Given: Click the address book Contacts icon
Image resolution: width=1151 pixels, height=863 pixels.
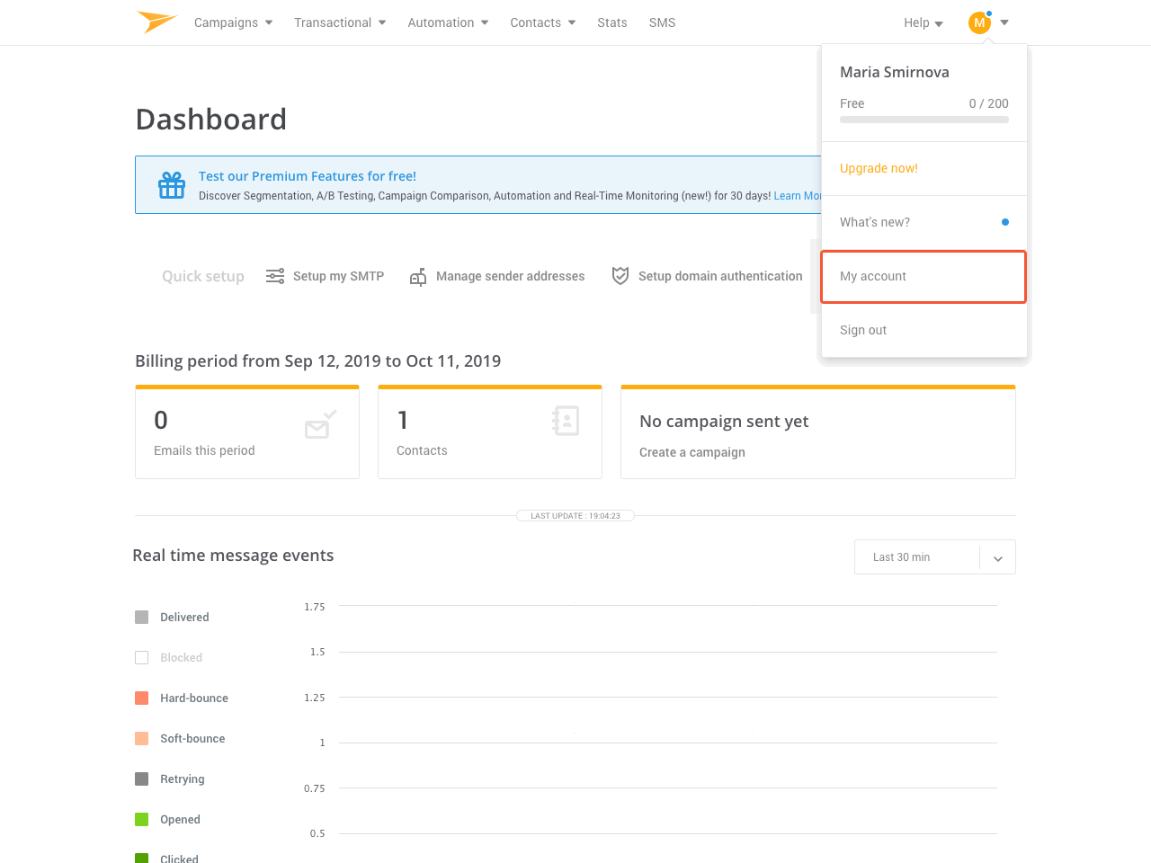Looking at the screenshot, I should click(x=566, y=421).
